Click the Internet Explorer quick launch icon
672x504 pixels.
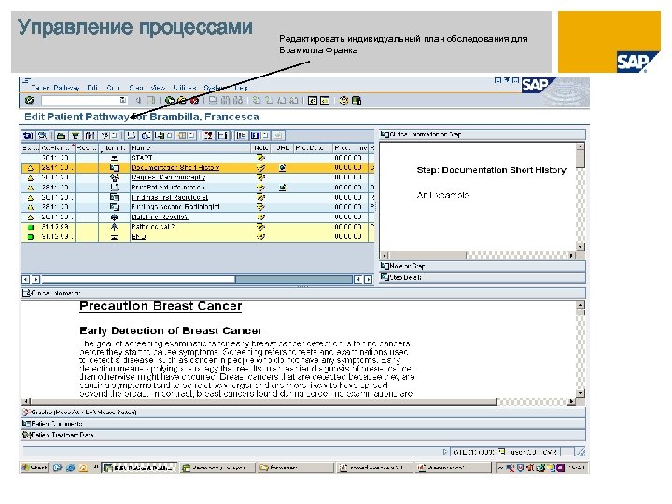pos(70,468)
